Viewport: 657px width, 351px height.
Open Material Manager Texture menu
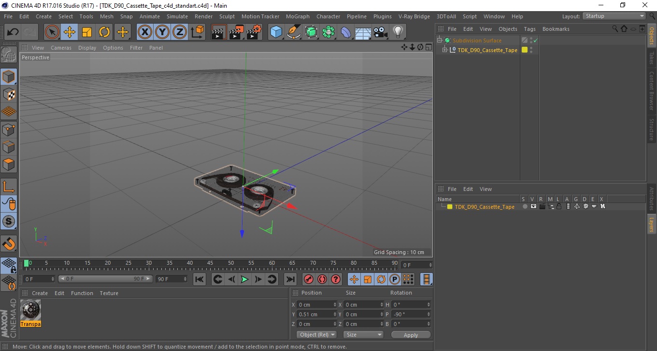[x=109, y=293]
